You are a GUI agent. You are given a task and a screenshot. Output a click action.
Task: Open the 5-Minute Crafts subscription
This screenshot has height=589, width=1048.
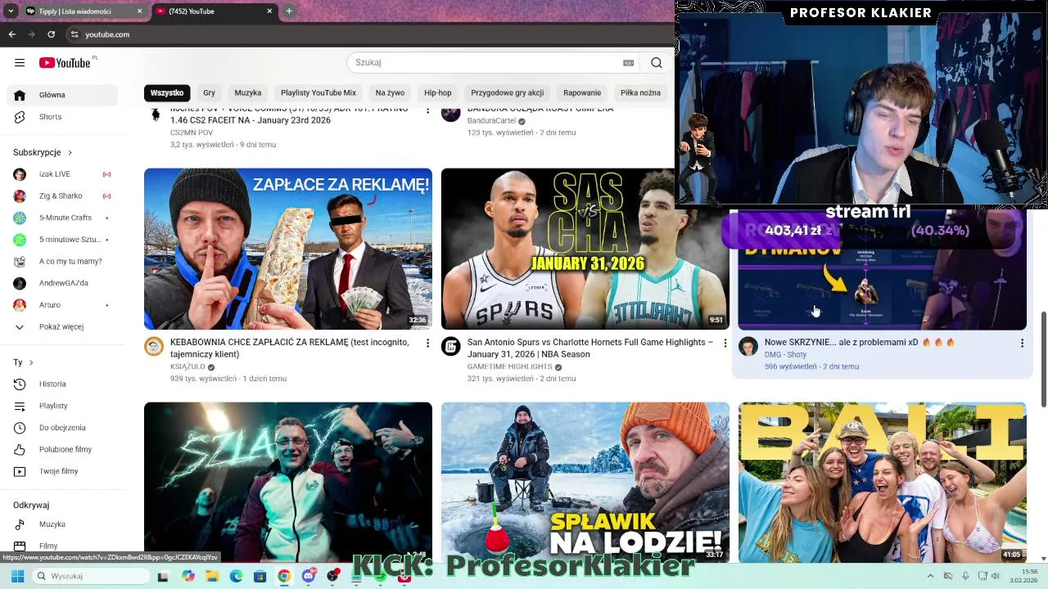62,218
